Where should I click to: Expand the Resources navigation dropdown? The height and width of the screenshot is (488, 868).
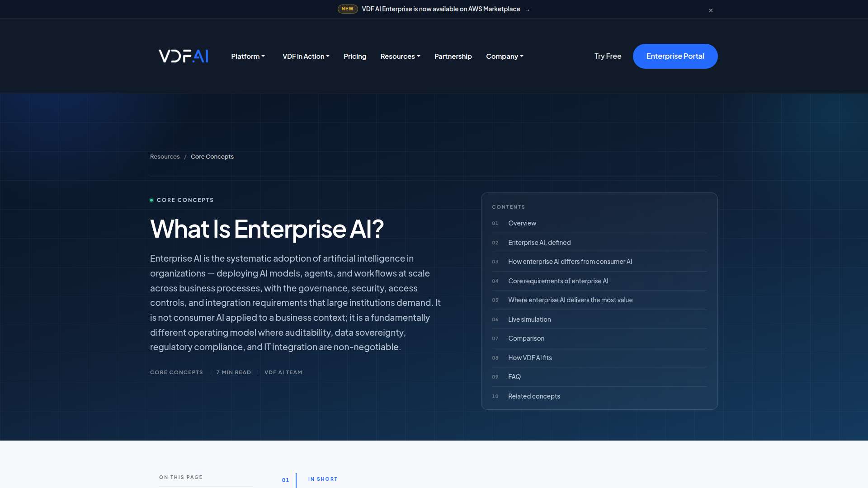point(400,56)
